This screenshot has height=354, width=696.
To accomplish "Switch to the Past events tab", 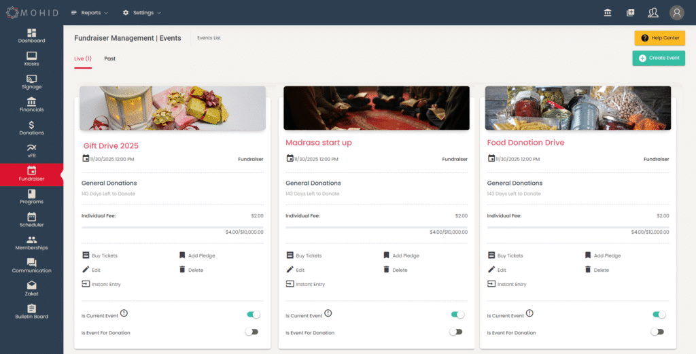I will click(109, 58).
